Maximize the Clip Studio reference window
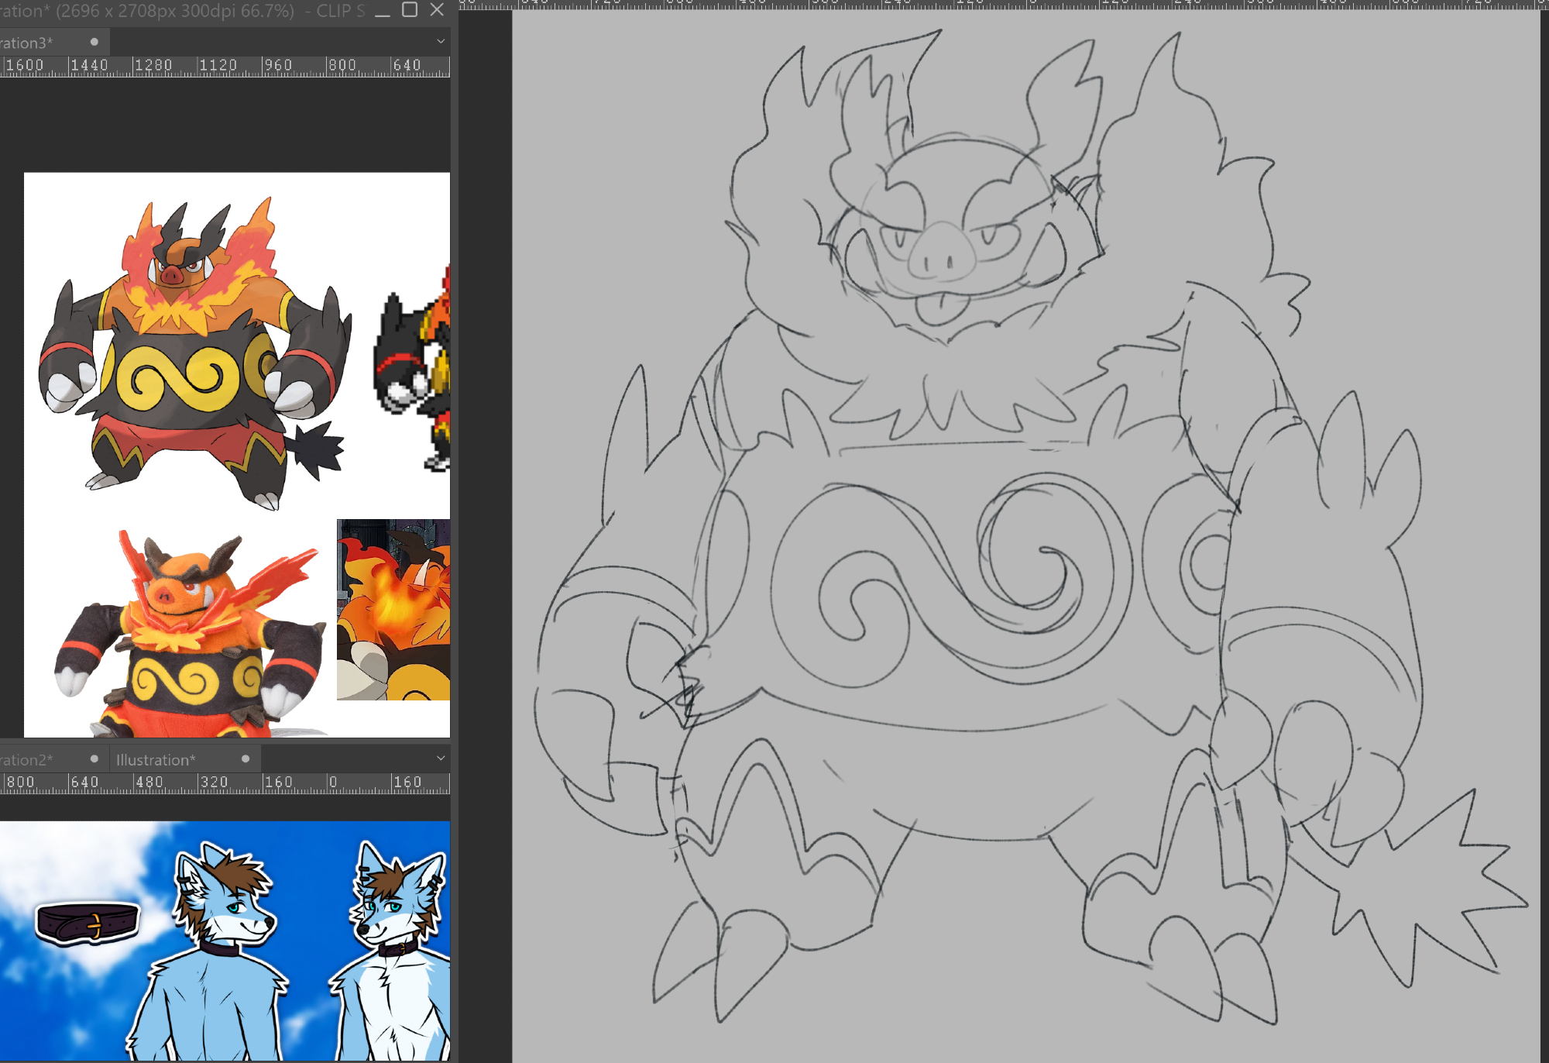 pyautogui.click(x=410, y=10)
